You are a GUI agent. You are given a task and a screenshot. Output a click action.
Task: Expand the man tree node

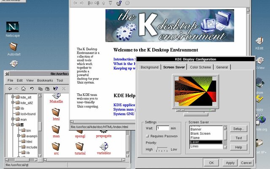(13, 119)
